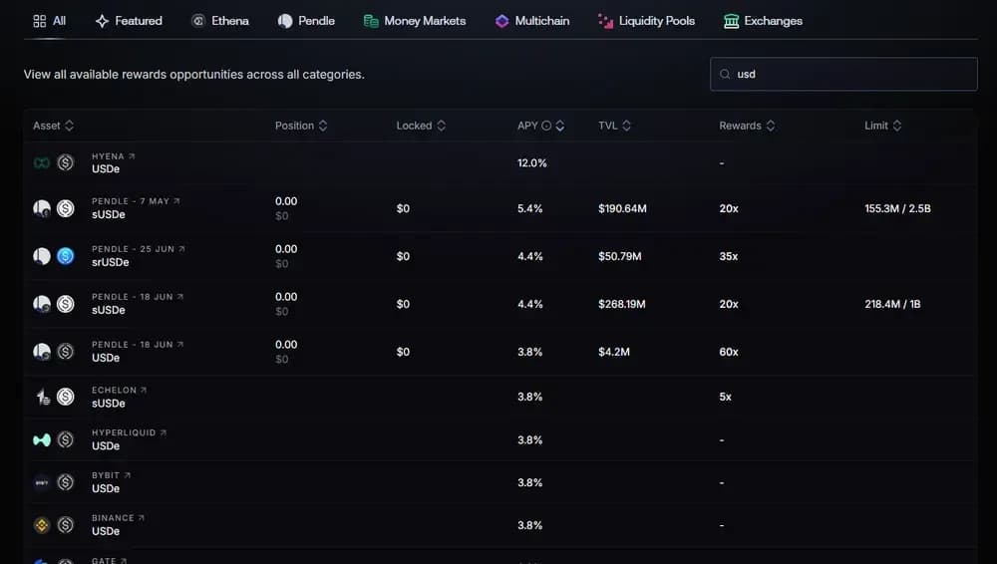Sort the table by Asset column
Image resolution: width=997 pixels, height=564 pixels.
(54, 126)
